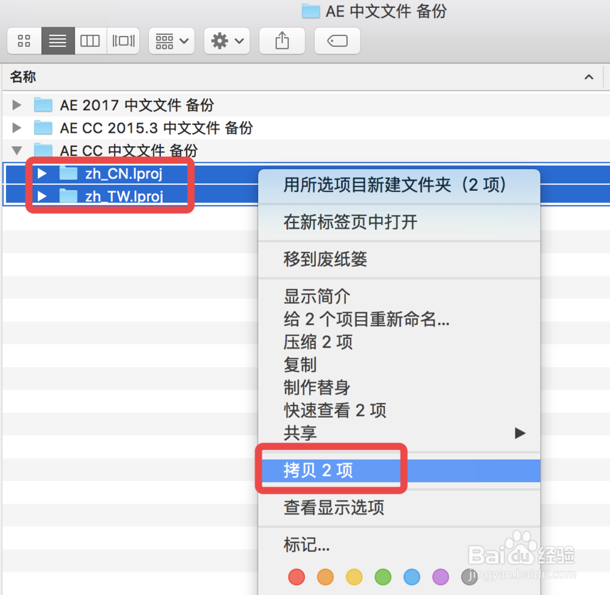
Task: Choose 显示简介 menu entry
Action: [399, 297]
